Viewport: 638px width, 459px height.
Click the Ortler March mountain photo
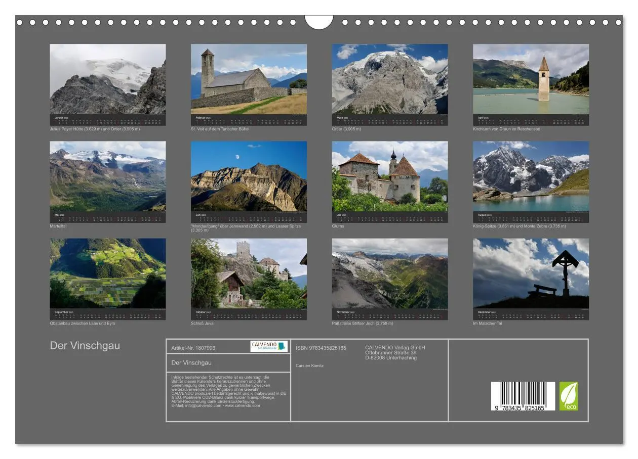(390, 79)
